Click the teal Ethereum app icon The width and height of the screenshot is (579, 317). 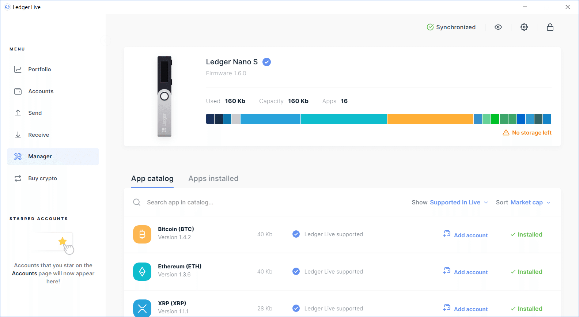pyautogui.click(x=142, y=272)
